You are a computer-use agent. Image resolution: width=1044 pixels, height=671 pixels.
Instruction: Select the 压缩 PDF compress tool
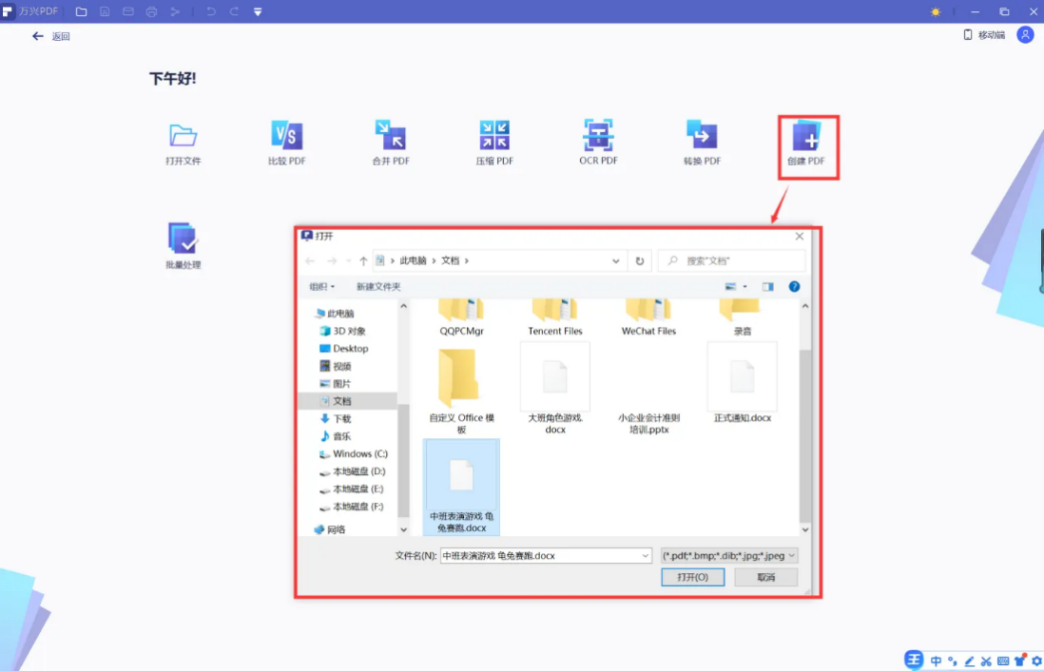coord(494,137)
